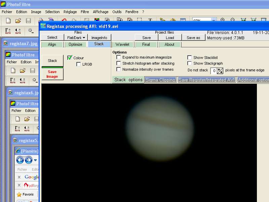This screenshot has width=269, height=202.
Task: Open Fichier menu inside registax7.jpg window
Action: coord(12,62)
